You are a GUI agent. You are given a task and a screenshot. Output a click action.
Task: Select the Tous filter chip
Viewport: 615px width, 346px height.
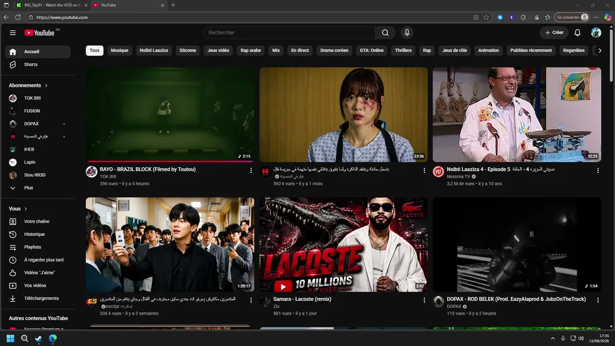pyautogui.click(x=95, y=50)
